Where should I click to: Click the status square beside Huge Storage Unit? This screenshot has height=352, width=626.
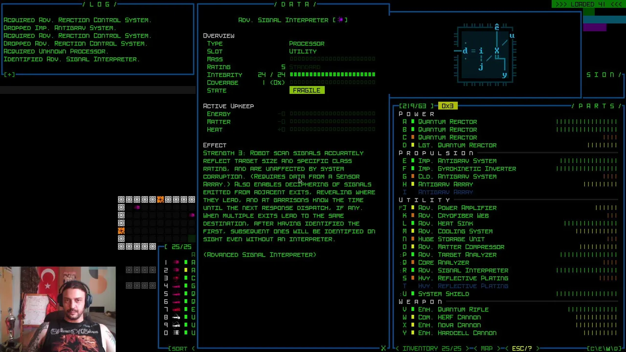[x=413, y=239]
